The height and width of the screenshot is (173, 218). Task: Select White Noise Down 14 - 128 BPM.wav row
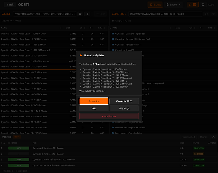click(54, 72)
